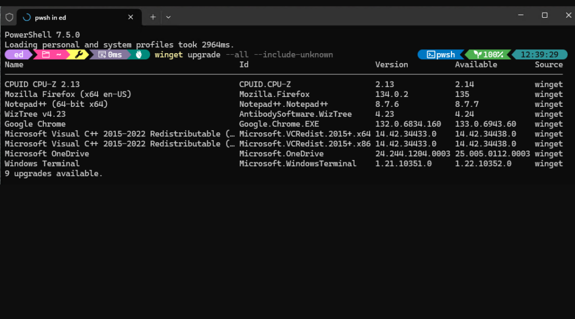Click the "12:39:29" clock segment

pyautogui.click(x=540, y=55)
